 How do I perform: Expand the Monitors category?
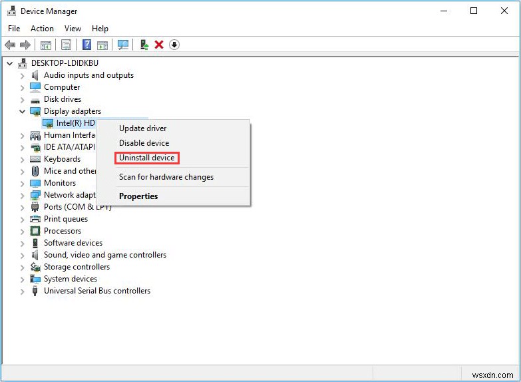[22, 184]
